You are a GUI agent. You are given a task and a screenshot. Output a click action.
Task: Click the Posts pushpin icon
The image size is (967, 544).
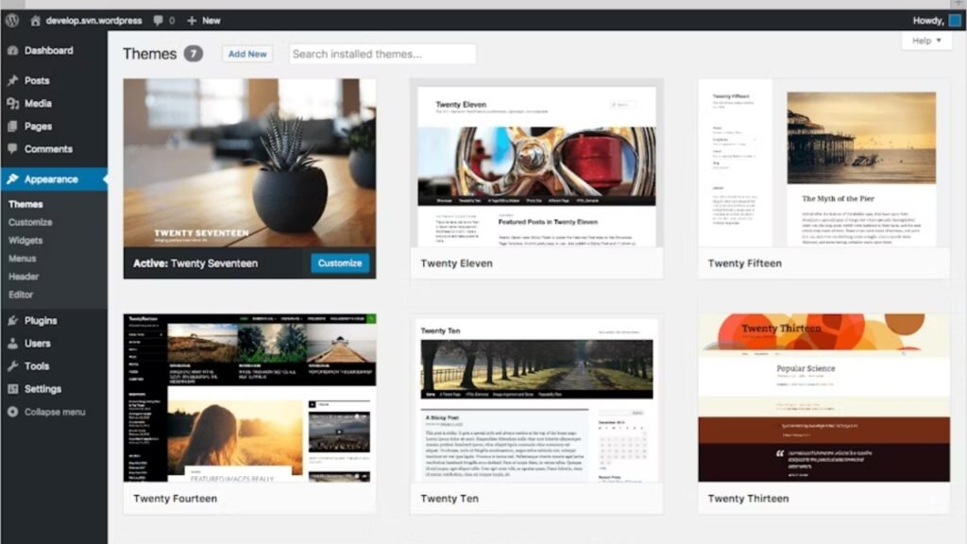(12, 81)
